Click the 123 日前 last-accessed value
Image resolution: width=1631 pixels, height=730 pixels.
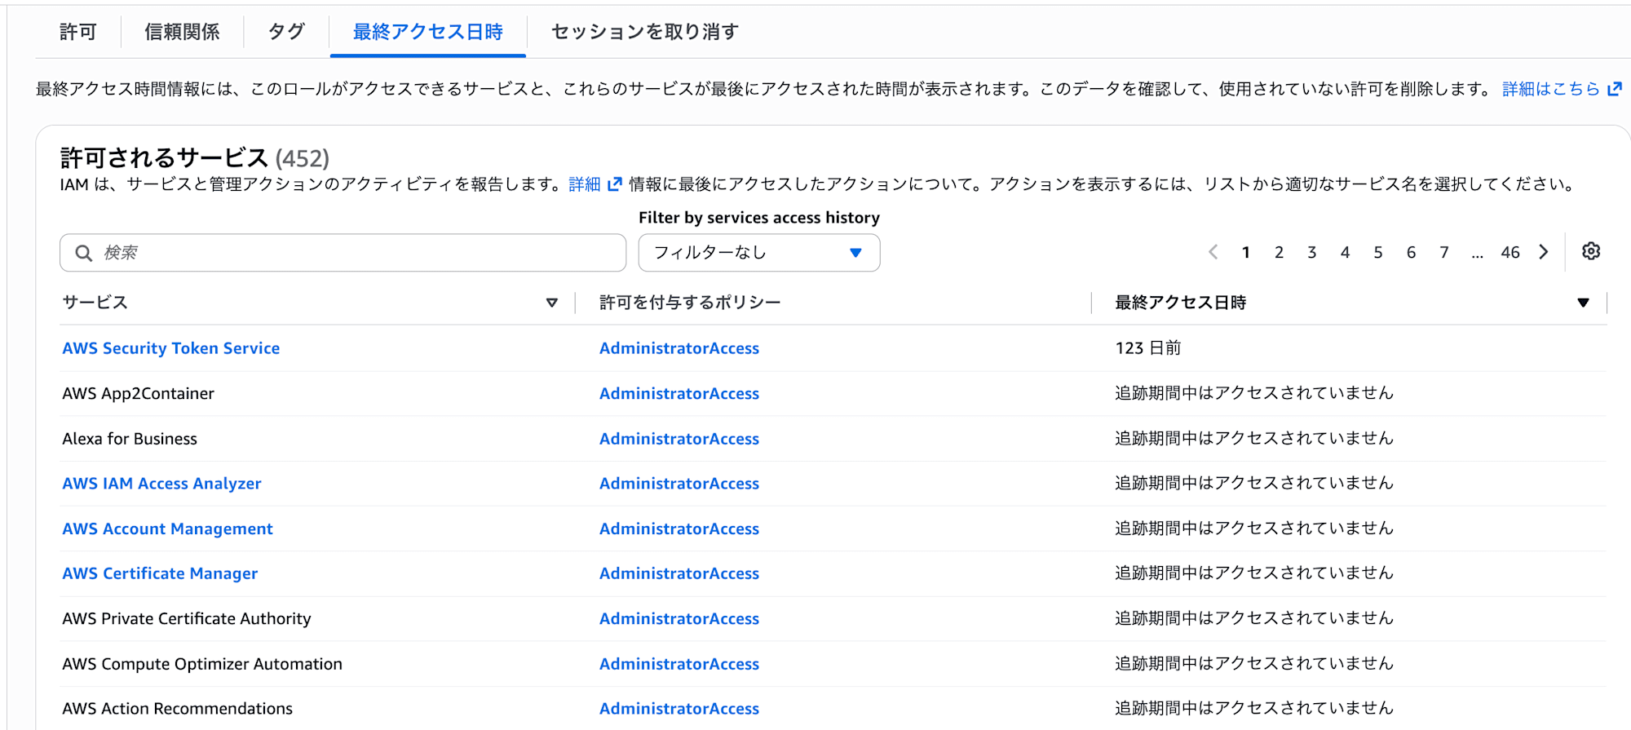pos(1148,348)
